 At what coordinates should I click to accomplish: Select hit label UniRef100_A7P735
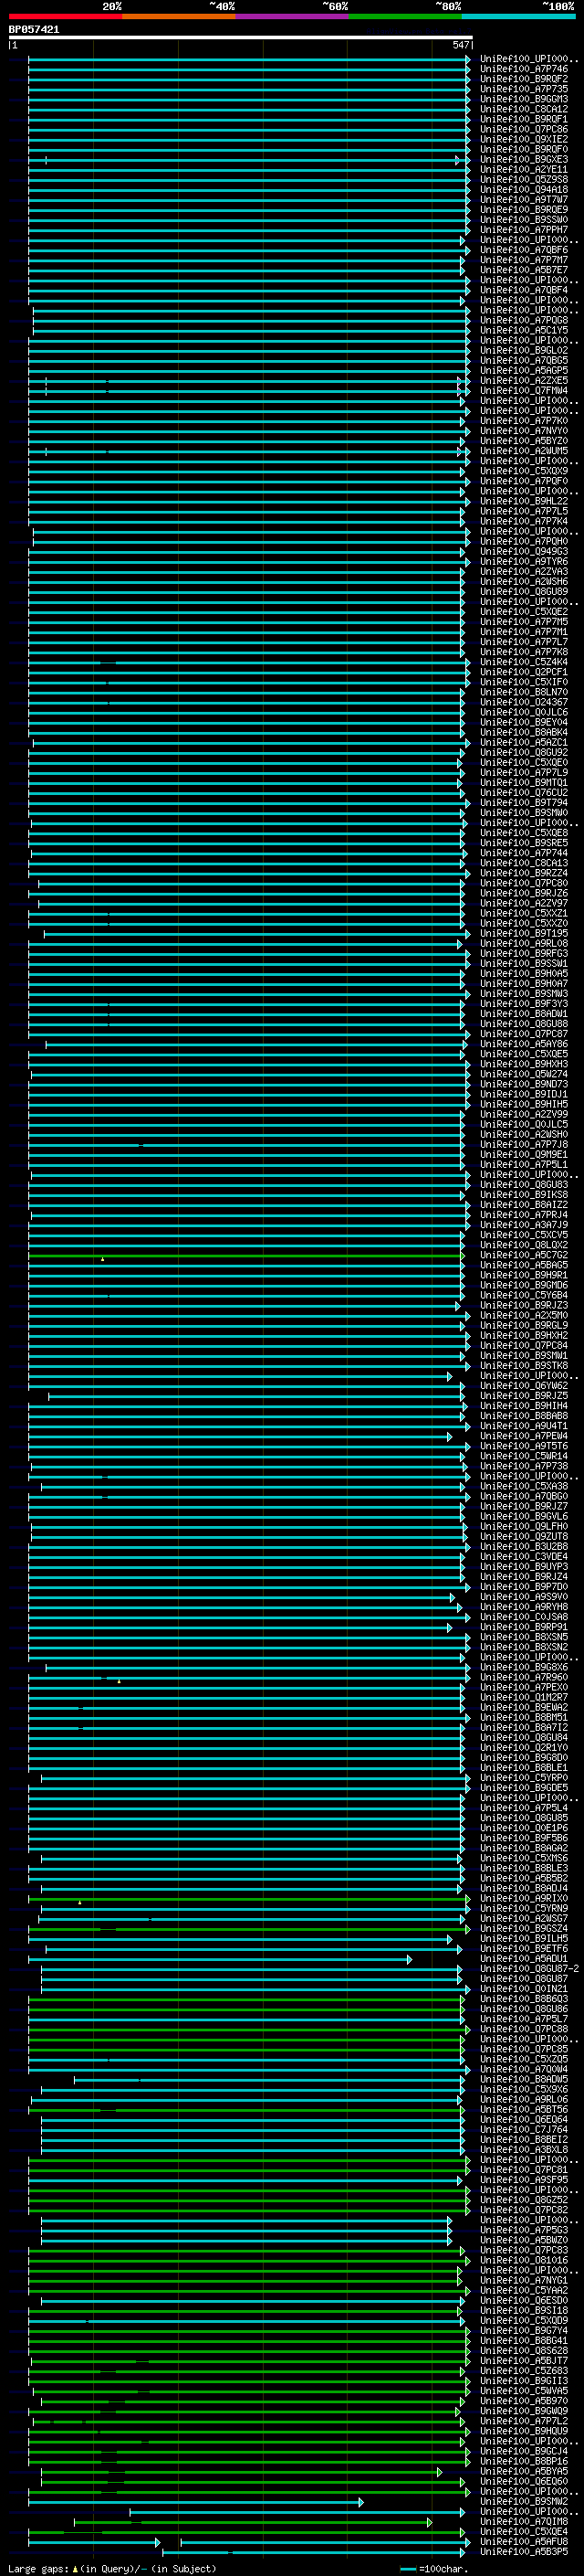pyautogui.click(x=524, y=89)
